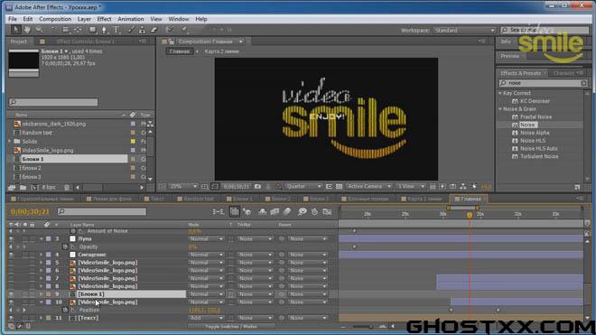
Task: Open the Animation menu
Action: [130, 19]
